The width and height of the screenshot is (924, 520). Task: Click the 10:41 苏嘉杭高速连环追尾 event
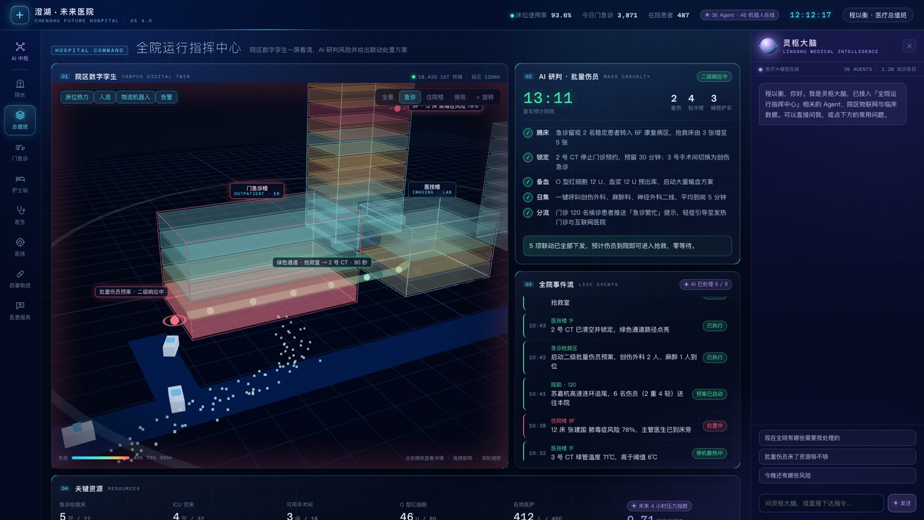(x=625, y=394)
